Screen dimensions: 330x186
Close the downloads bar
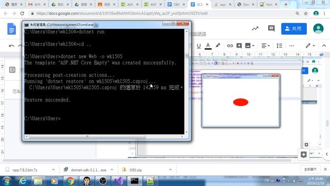(325, 169)
